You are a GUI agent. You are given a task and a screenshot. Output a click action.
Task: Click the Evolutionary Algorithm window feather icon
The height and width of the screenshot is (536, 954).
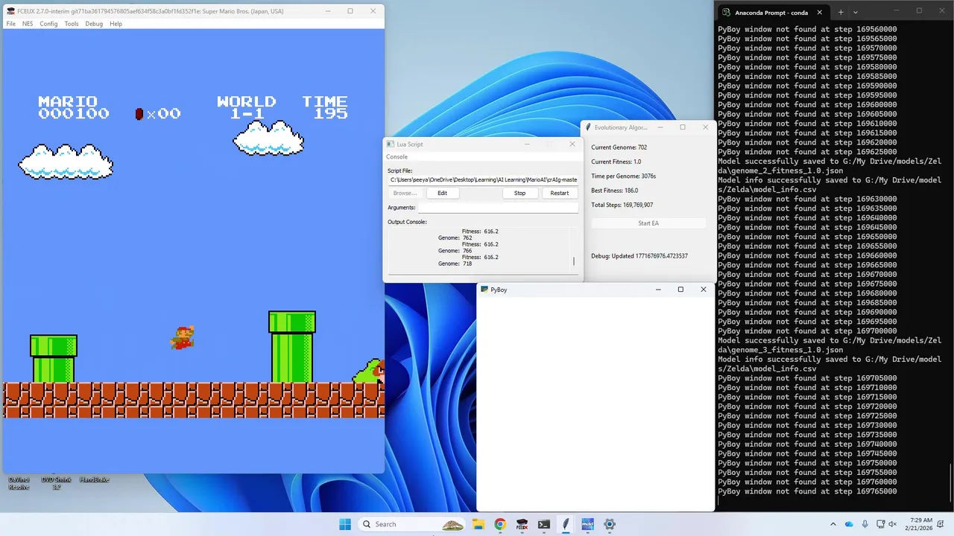click(588, 127)
